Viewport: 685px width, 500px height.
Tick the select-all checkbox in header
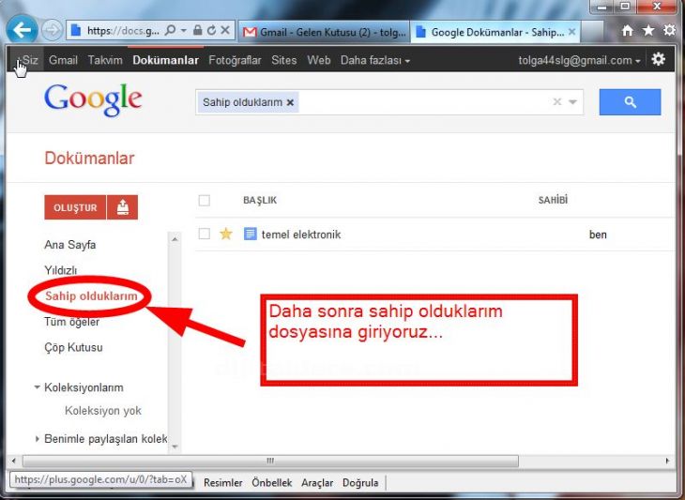pyautogui.click(x=204, y=201)
